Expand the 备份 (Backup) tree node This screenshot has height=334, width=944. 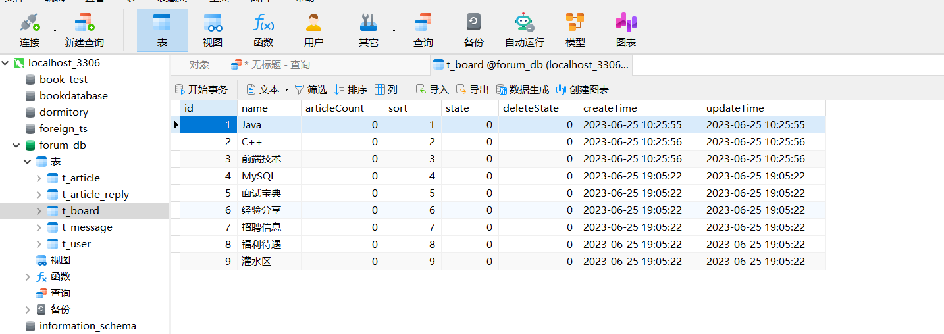pos(27,310)
